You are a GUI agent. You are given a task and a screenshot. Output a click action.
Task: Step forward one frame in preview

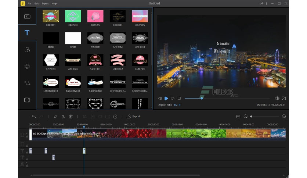coord(173,98)
